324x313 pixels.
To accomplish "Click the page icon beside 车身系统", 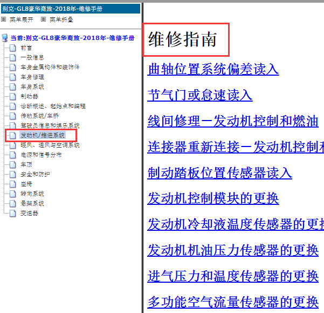I will click(13, 87).
